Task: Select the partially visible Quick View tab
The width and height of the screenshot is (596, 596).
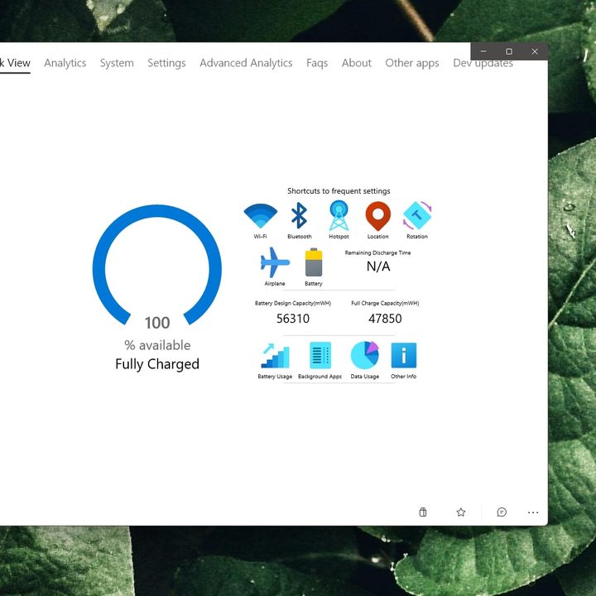Action: tap(15, 63)
